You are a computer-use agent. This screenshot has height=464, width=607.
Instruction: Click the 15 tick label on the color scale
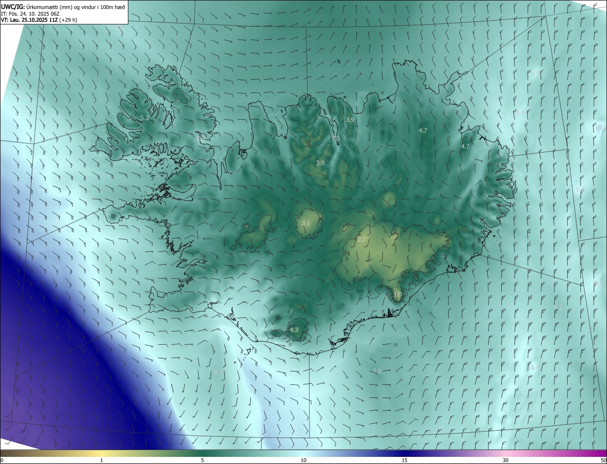point(405,461)
